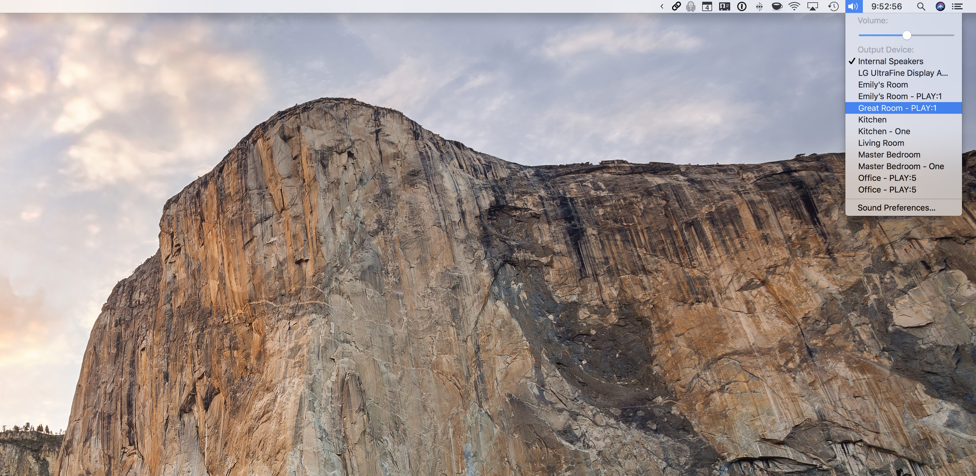Select Internal Speakers output device
The height and width of the screenshot is (476, 976).
(x=890, y=61)
